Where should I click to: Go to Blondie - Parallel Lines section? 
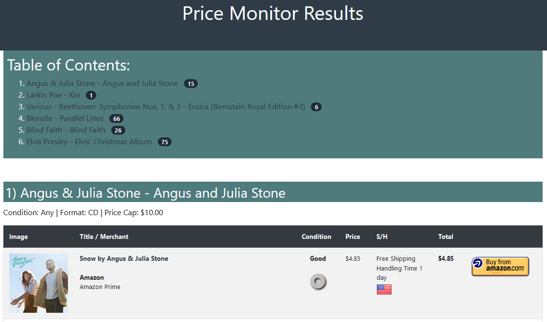65,119
